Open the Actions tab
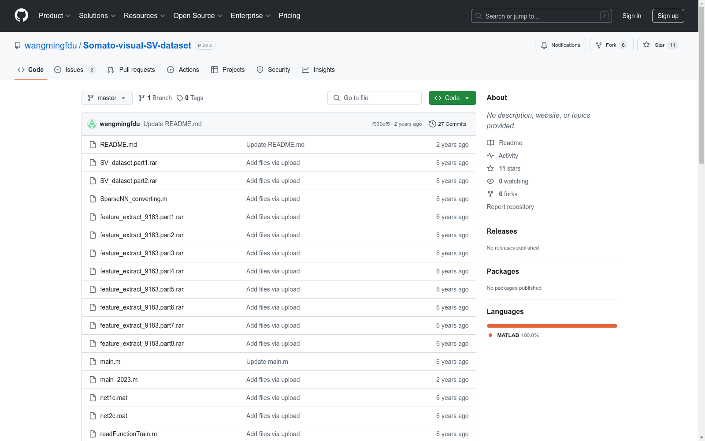705x441 pixels. point(183,70)
